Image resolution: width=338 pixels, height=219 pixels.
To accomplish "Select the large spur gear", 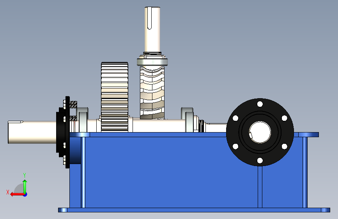I will 115,97.
